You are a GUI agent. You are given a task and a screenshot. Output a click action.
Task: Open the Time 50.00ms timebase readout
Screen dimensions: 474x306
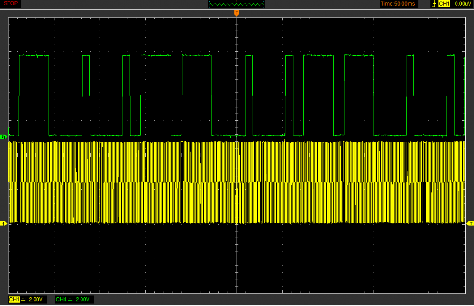[398, 4]
